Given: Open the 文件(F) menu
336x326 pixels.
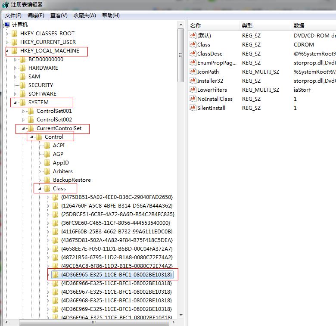Looking at the screenshot, I should (13, 16).
